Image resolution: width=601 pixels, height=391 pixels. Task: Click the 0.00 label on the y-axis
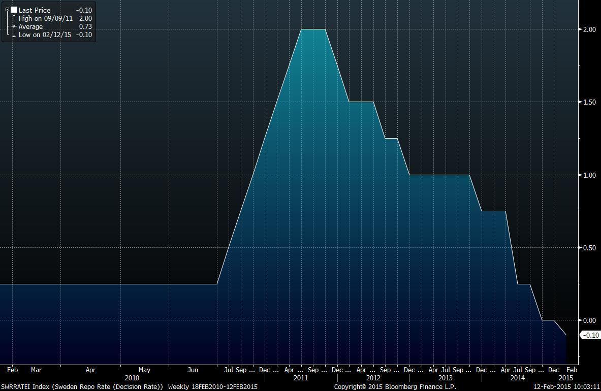(589, 320)
